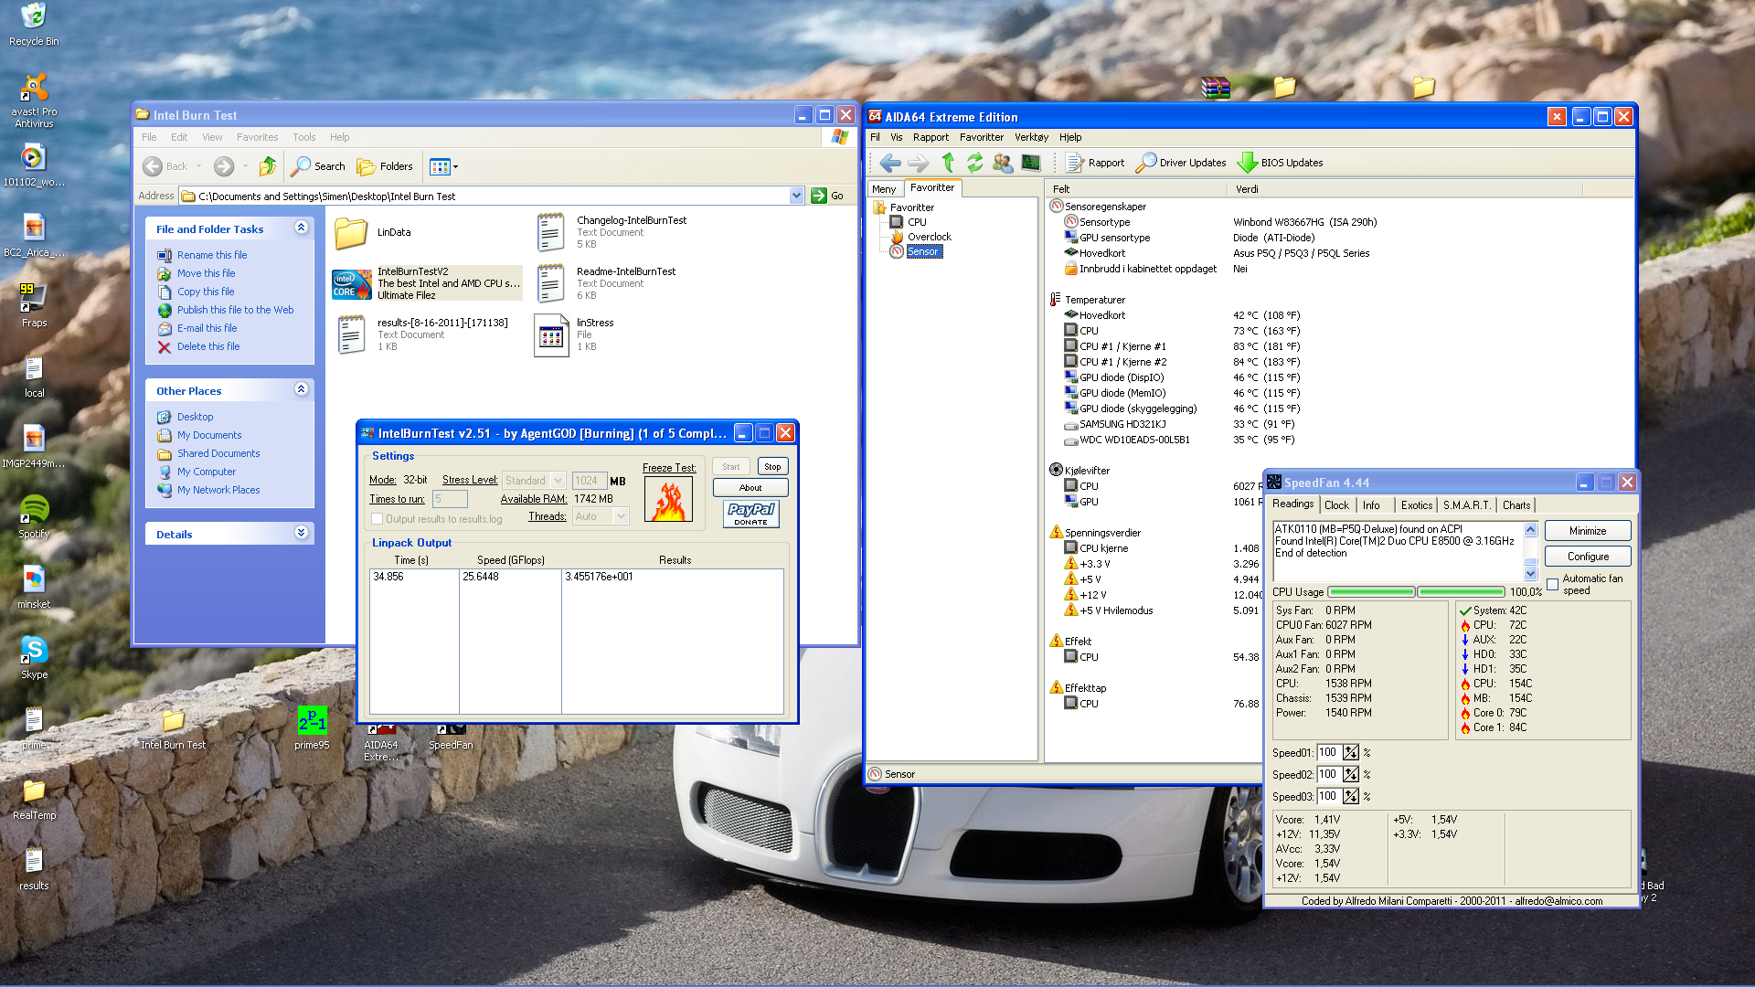Click the Speed01 spinner arrows
The image size is (1755, 987).
[x=1350, y=753]
